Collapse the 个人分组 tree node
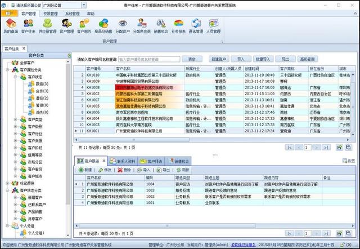Image resolution: width=360 pixels, height=249 pixels. pos(7,226)
